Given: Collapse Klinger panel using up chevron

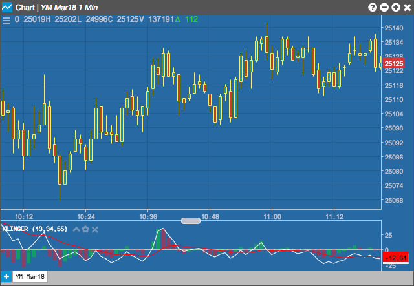Looking at the screenshot, I should tap(76, 229).
